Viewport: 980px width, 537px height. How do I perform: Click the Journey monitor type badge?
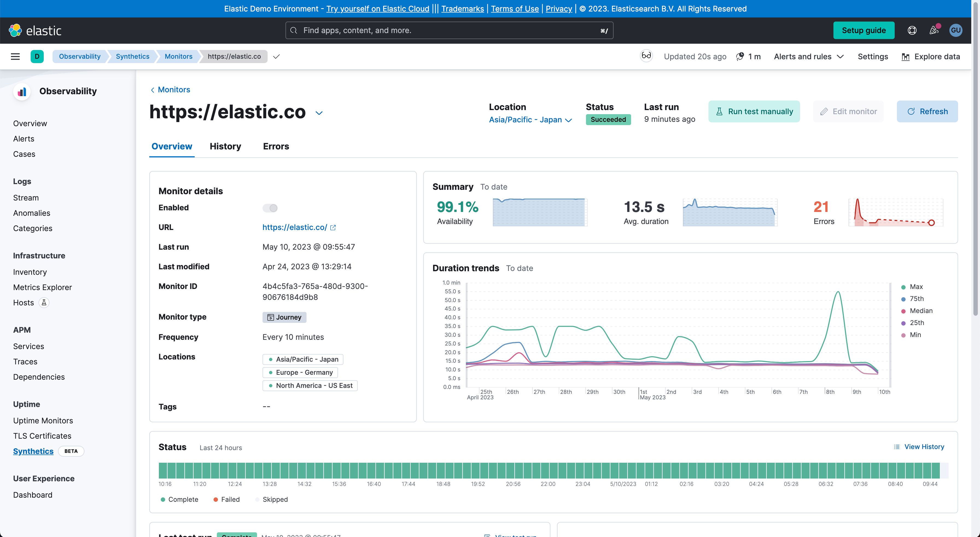(284, 317)
